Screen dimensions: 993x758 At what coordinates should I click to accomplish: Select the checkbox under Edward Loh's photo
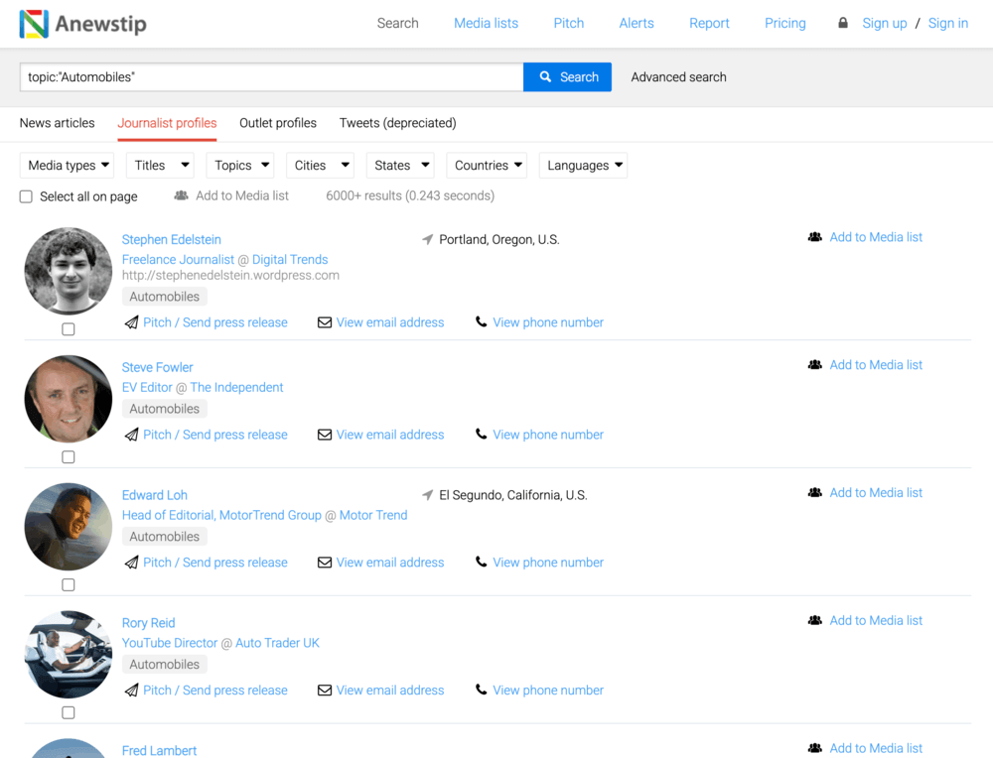(69, 585)
